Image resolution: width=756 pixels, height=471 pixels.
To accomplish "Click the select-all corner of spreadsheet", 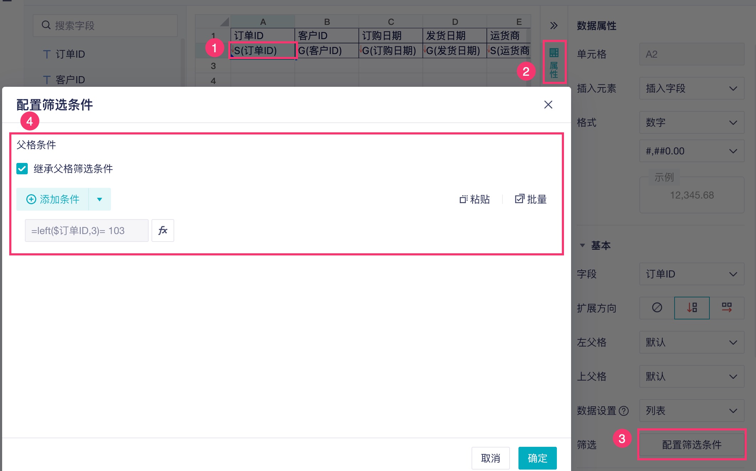I will 213,22.
